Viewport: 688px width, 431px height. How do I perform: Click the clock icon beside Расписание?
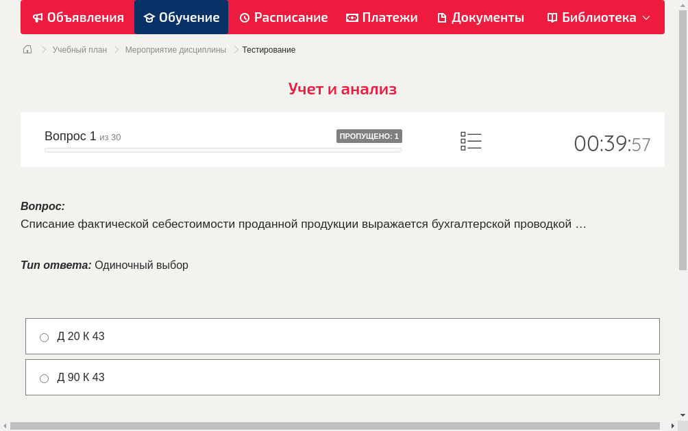tap(243, 17)
